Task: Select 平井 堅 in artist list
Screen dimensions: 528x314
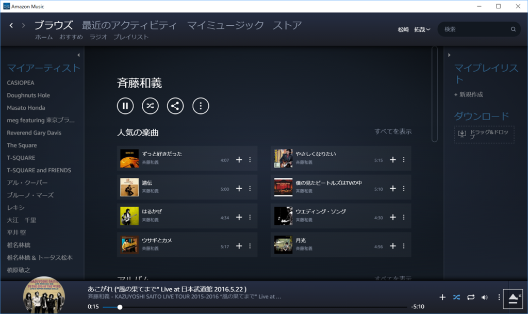Action: pos(16,233)
